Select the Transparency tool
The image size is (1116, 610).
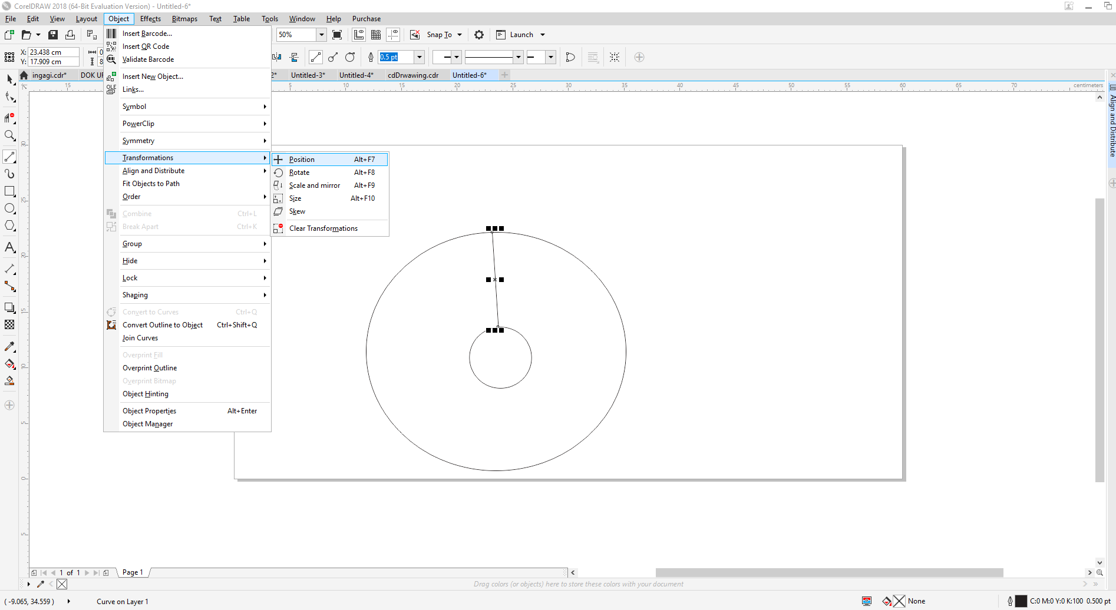coord(9,324)
